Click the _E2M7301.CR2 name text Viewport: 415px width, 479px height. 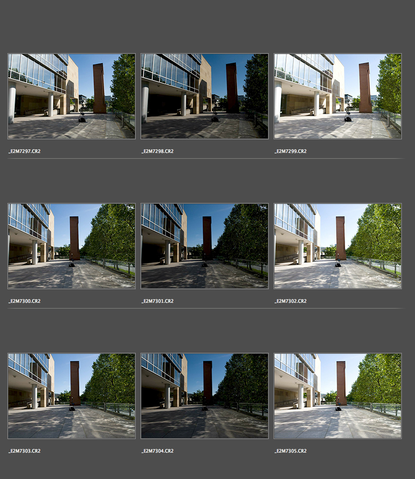pyautogui.click(x=158, y=301)
